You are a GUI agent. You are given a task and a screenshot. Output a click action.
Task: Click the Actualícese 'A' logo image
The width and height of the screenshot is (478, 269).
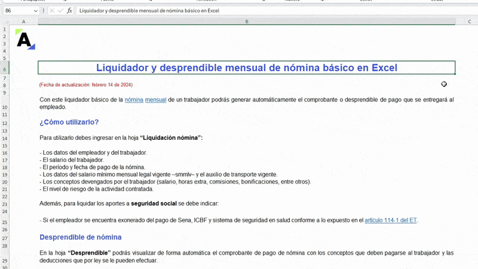(24, 40)
